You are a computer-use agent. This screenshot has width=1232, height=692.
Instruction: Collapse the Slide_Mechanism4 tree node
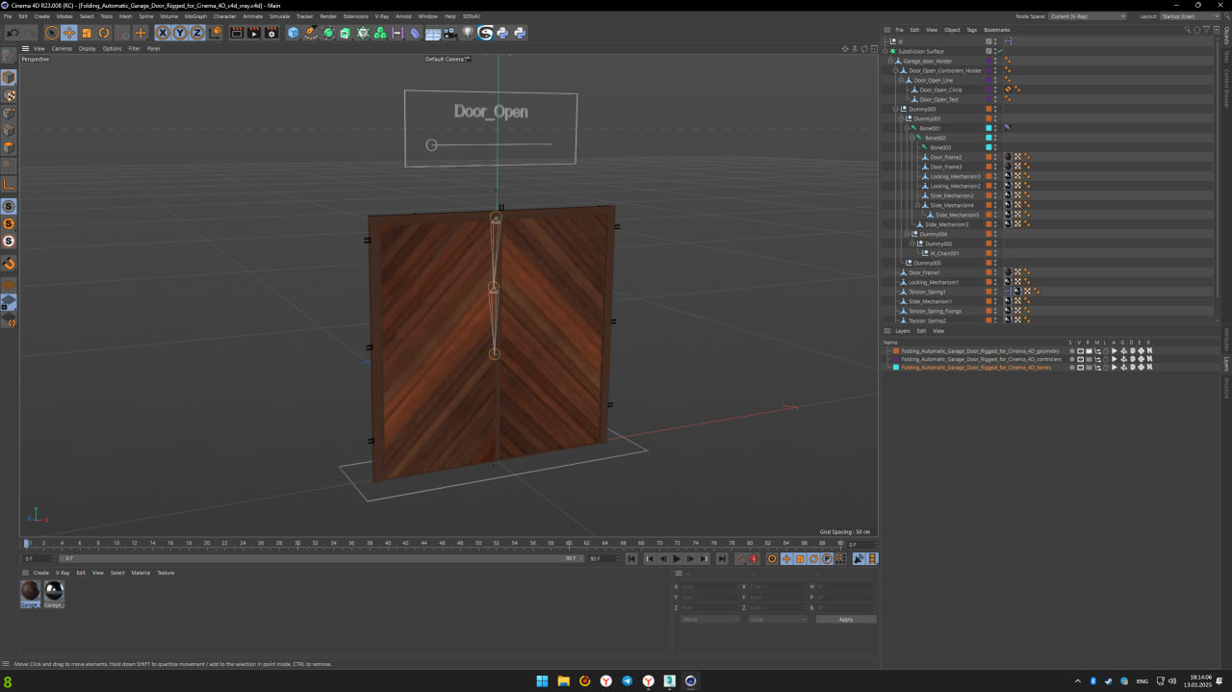tap(917, 205)
